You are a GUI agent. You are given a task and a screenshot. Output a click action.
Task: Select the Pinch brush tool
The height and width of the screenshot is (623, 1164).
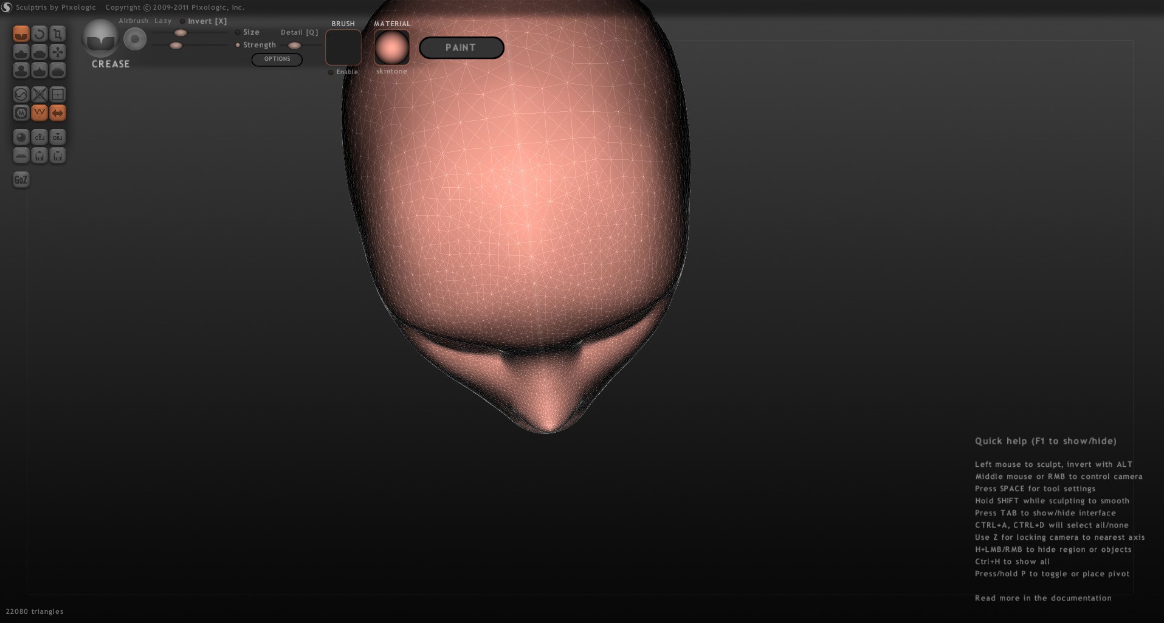(40, 71)
